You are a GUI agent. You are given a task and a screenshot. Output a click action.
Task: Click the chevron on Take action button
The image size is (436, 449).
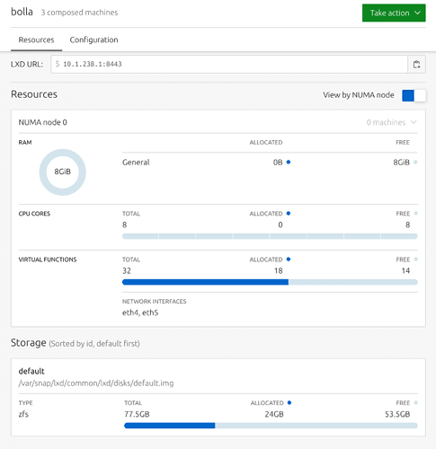click(x=417, y=13)
